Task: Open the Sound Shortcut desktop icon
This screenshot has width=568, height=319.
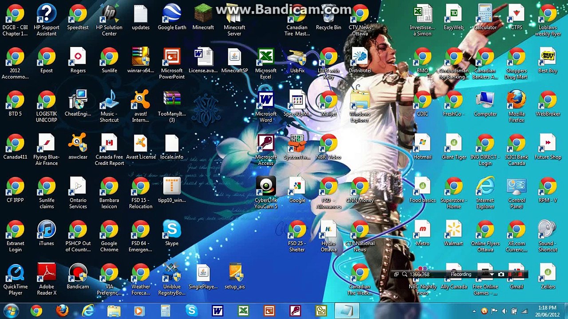Action: [x=548, y=237]
